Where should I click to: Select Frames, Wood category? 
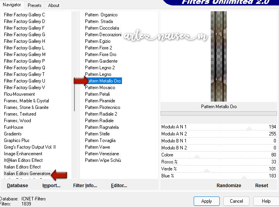pos(18,121)
